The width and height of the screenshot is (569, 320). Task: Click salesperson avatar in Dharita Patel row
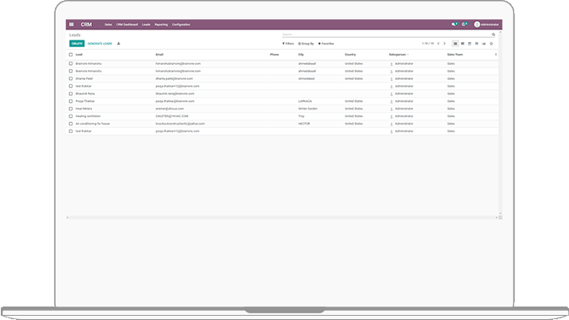pyautogui.click(x=391, y=78)
